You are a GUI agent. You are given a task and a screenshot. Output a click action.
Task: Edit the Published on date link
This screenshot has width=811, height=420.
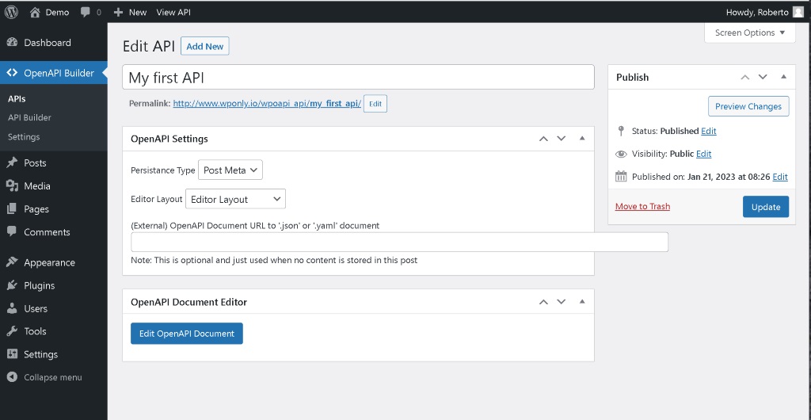tap(780, 177)
